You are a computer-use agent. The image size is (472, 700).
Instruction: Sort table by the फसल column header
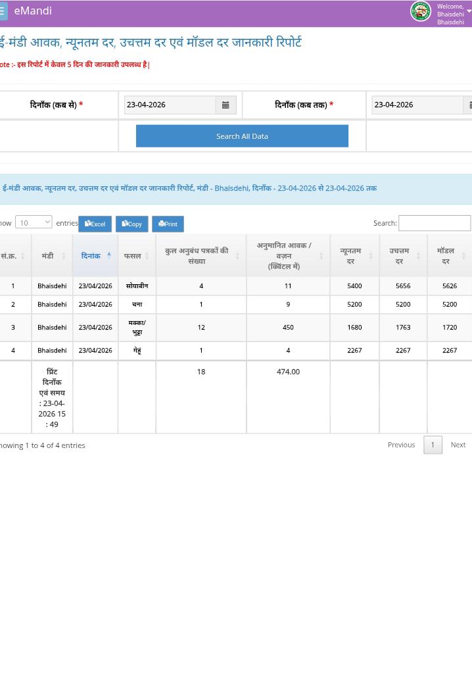(x=136, y=255)
